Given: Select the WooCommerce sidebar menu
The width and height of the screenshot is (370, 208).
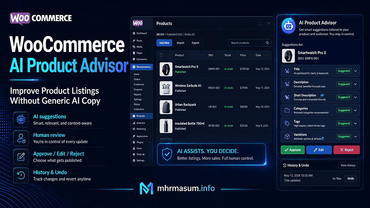Looking at the screenshot, I should coord(142,67).
